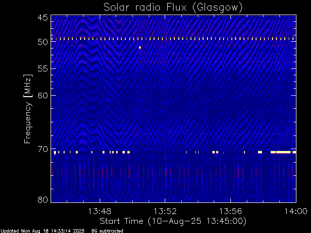311x233 pixels.
Task: Select the 'Start Time (10-Aug-25 13:45:00)' label
Action: 173,221
